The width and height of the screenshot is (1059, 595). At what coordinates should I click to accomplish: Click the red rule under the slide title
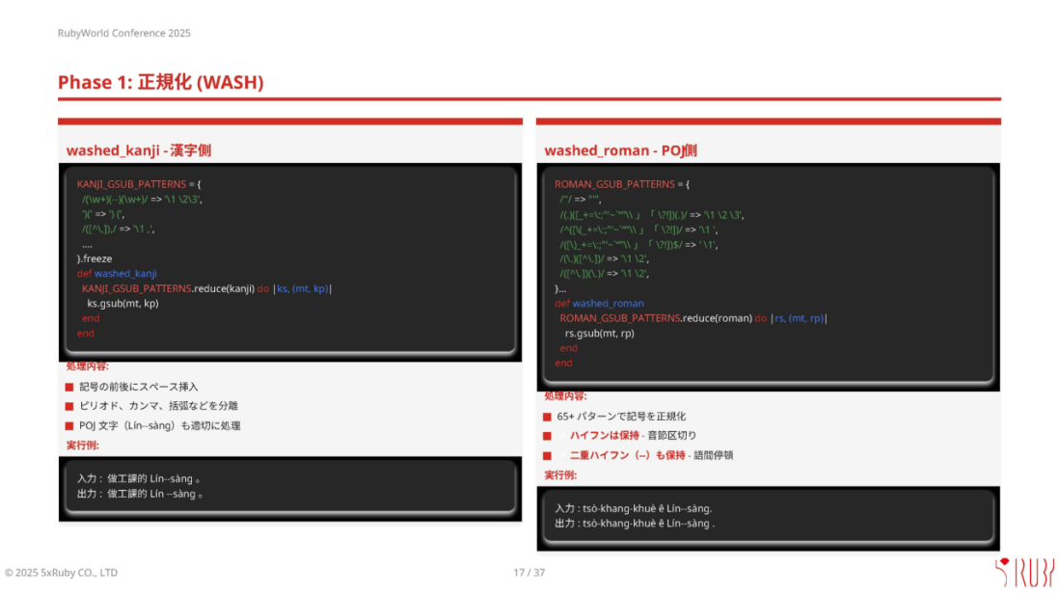tap(529, 99)
